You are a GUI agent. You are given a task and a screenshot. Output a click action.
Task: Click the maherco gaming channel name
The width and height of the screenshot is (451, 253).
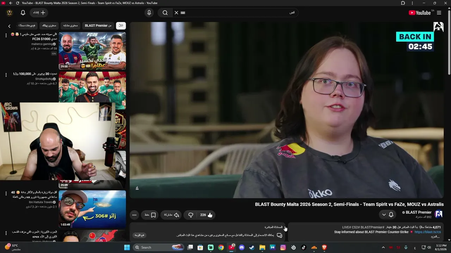(42, 44)
